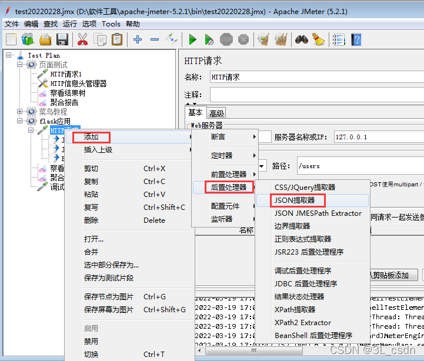This screenshot has width=424, height=361.
Task: Select BeanShell 后置处理程序 from submenu
Action: (x=312, y=336)
